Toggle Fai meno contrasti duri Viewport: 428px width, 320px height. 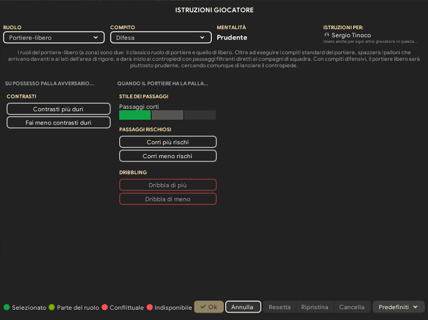click(59, 122)
